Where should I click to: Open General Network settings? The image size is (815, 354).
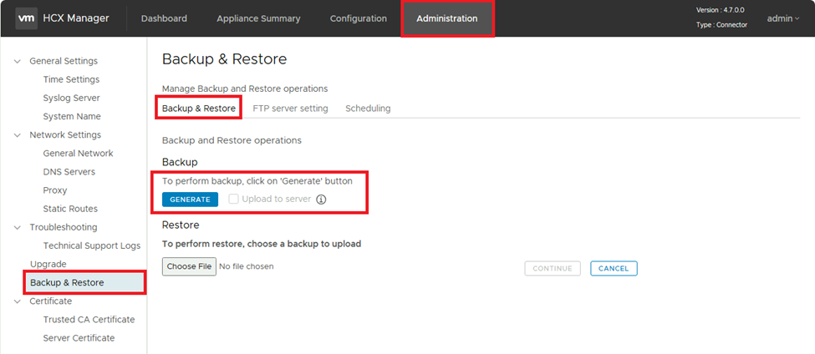[78, 153]
